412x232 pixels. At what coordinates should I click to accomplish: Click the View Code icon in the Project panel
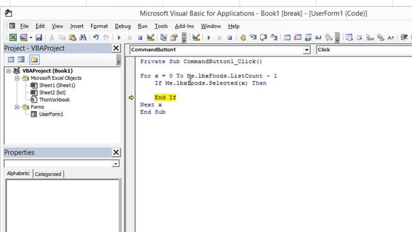(x=11, y=59)
